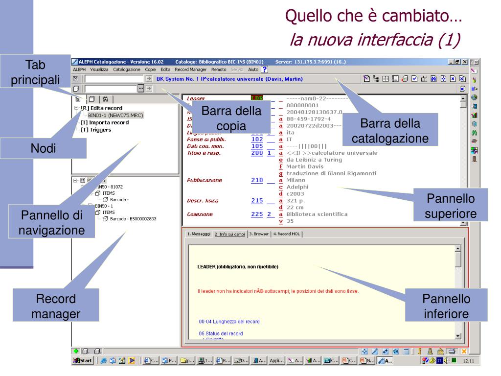Click the items cube icon with red mark
The height and width of the screenshot is (376, 501).
click(x=405, y=79)
